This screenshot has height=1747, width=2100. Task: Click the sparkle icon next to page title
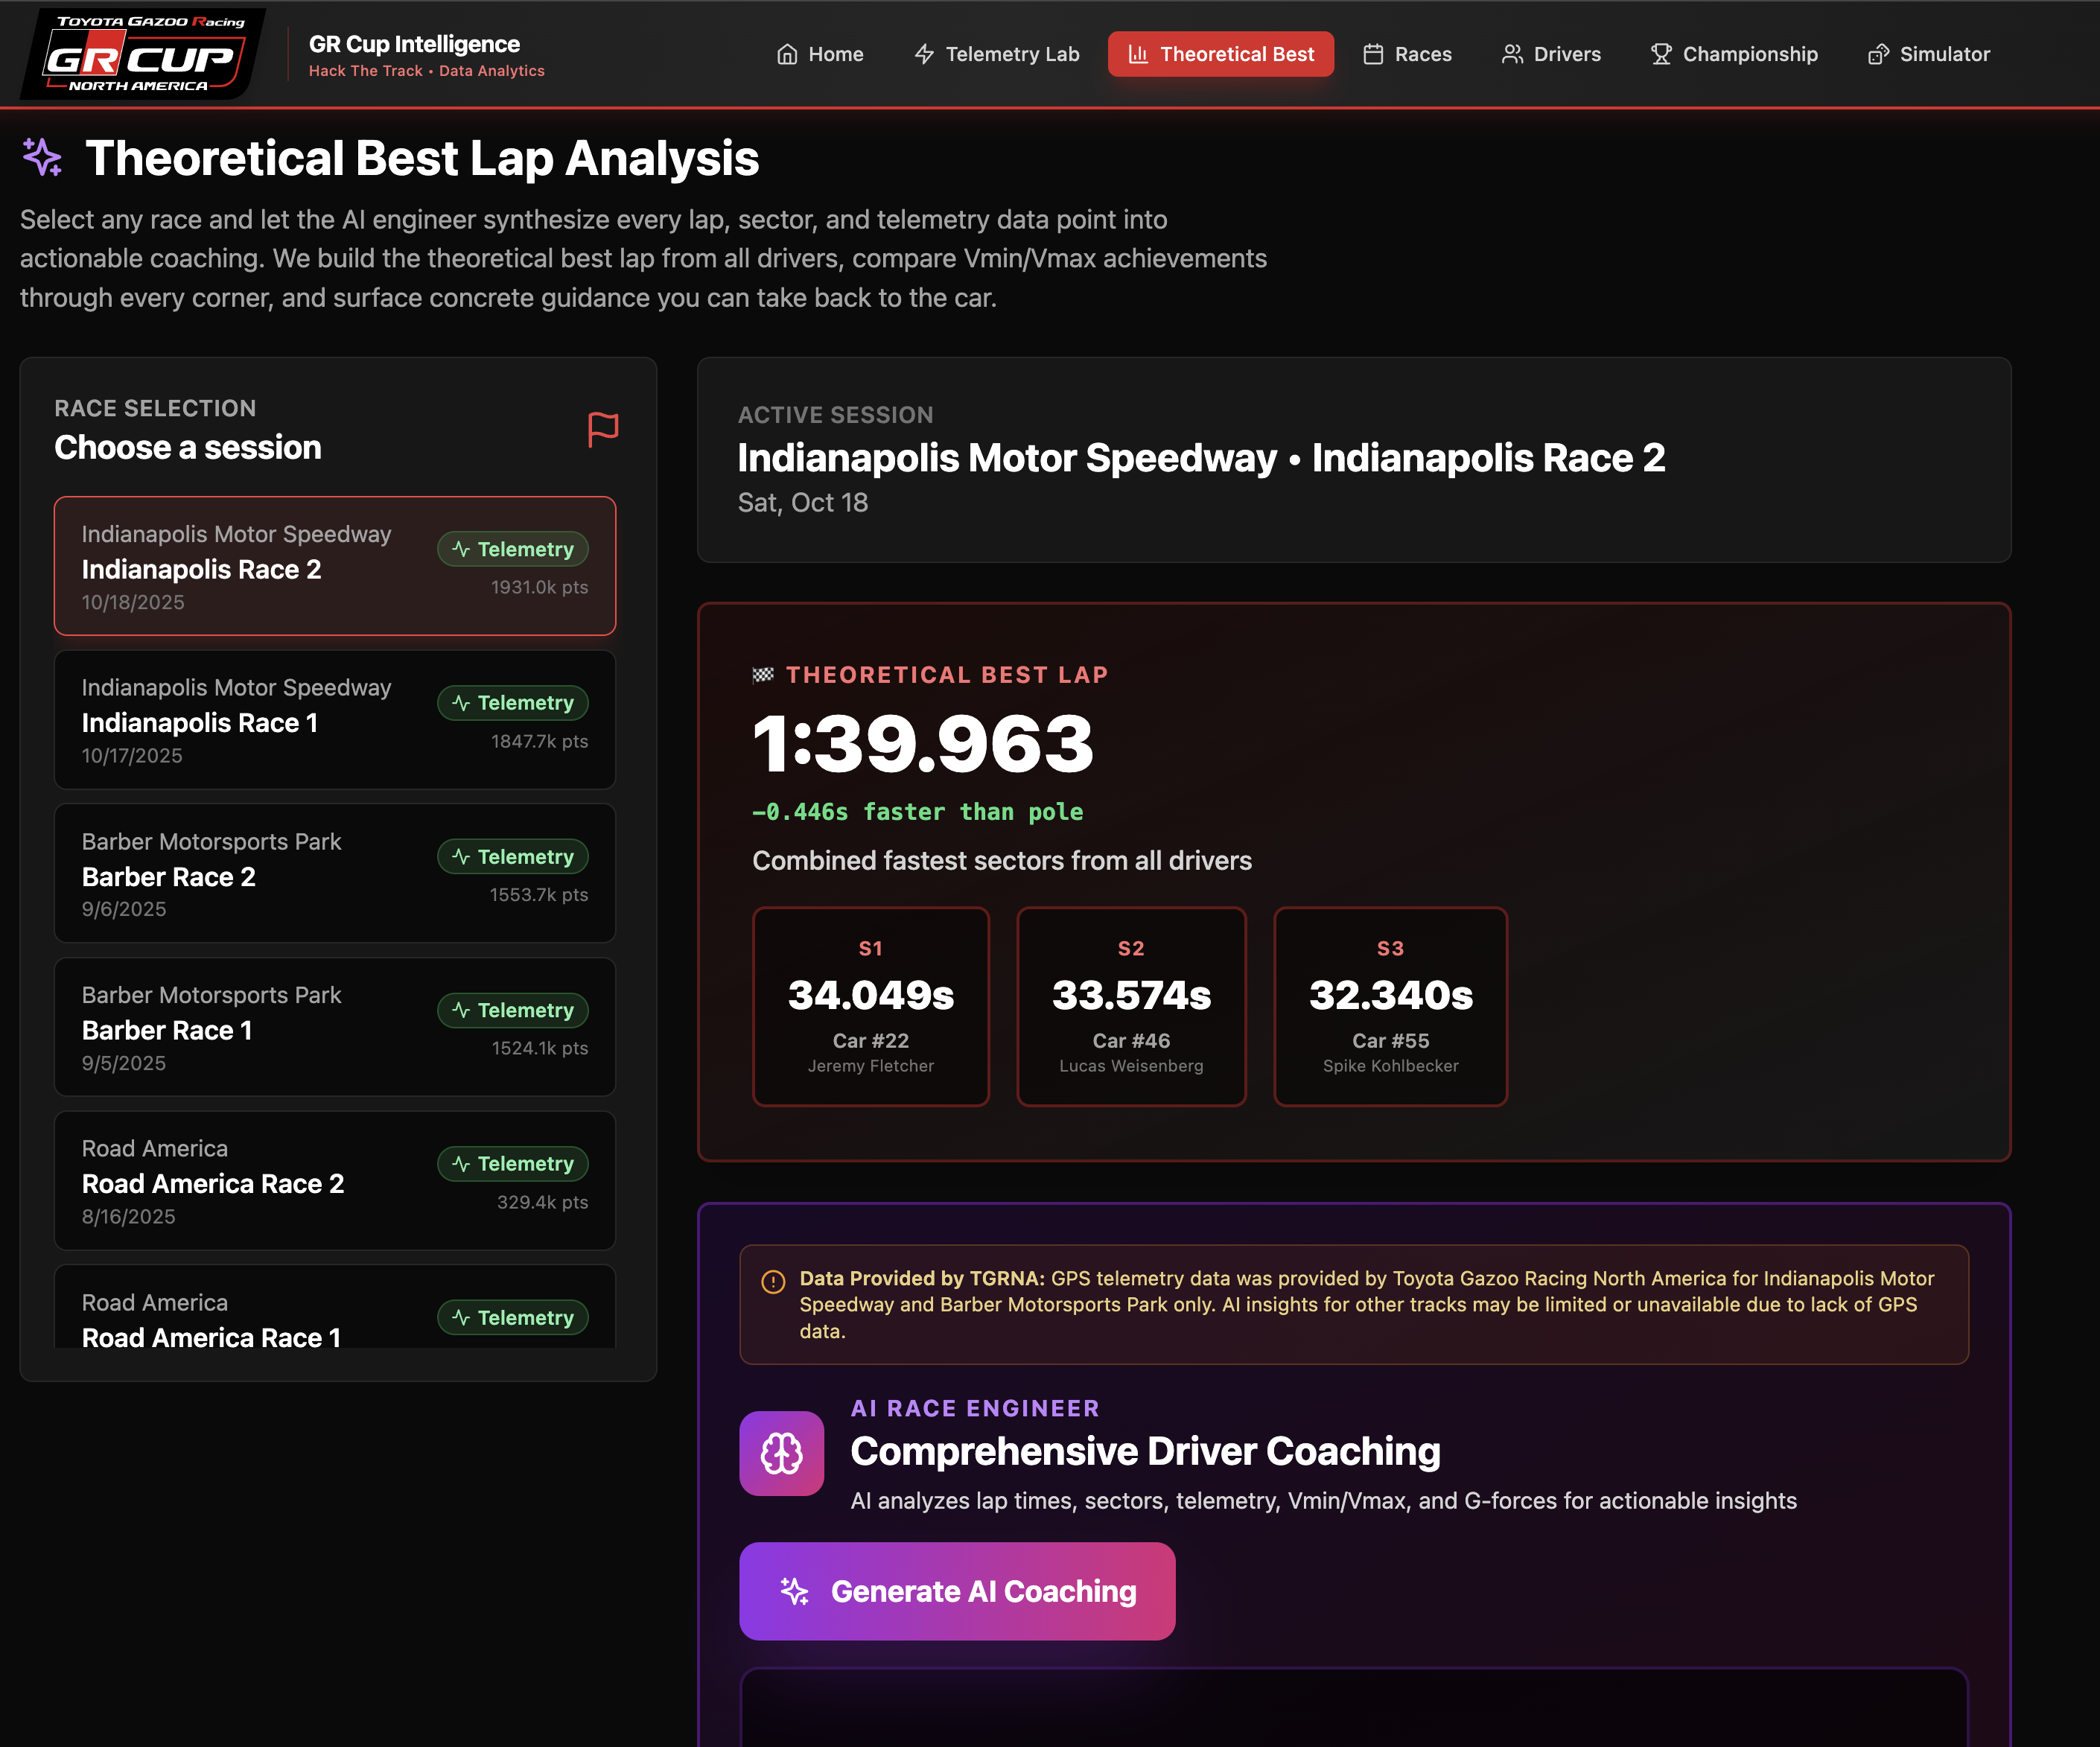pyautogui.click(x=43, y=158)
